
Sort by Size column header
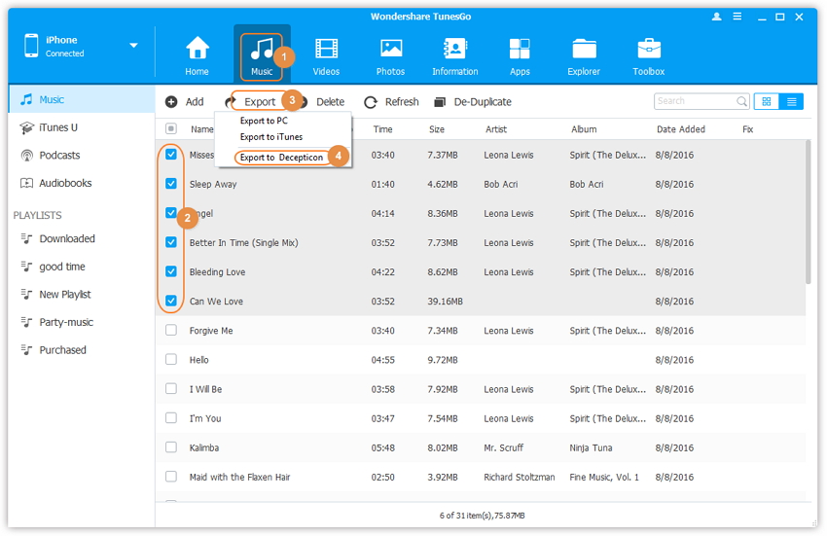point(437,129)
